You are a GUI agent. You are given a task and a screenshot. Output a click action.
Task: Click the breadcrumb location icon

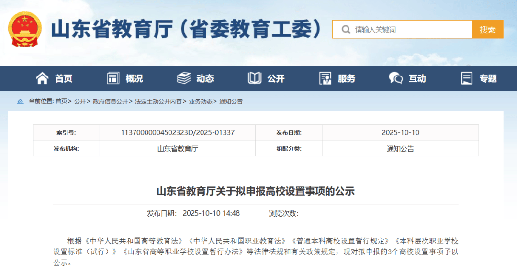click(x=20, y=101)
